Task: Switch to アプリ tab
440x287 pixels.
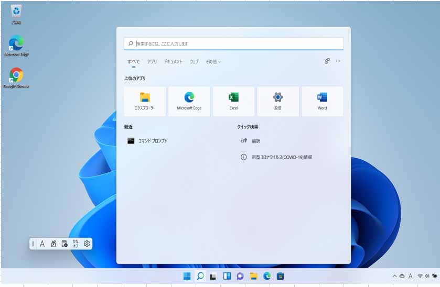Action: (x=152, y=62)
